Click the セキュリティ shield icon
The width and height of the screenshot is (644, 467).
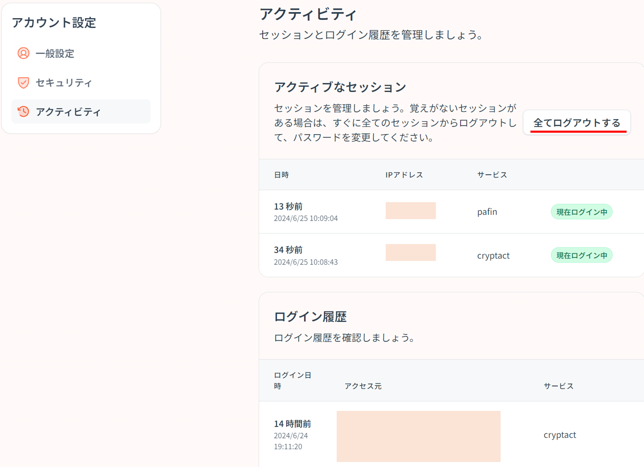[x=23, y=83]
